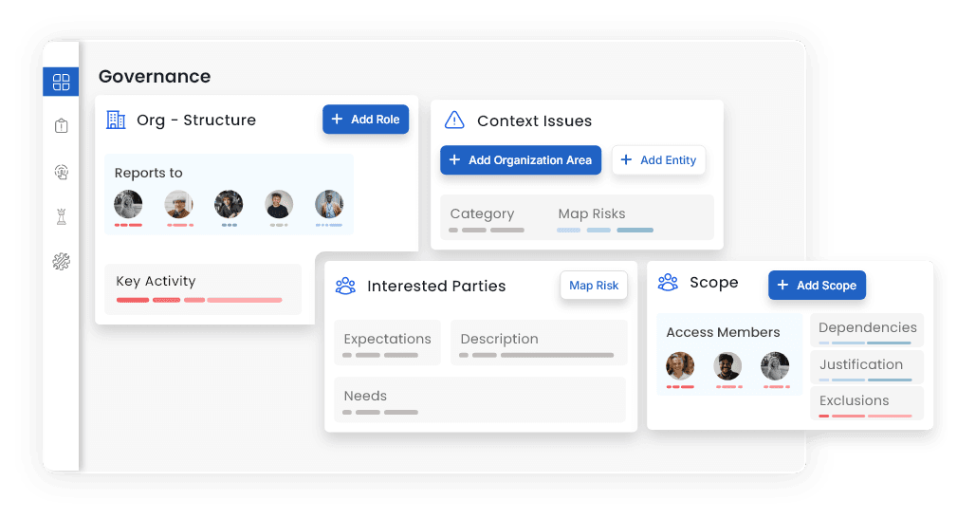This screenshot has height=519, width=957.
Task: Click the wrench settings sidebar icon
Action: (62, 261)
